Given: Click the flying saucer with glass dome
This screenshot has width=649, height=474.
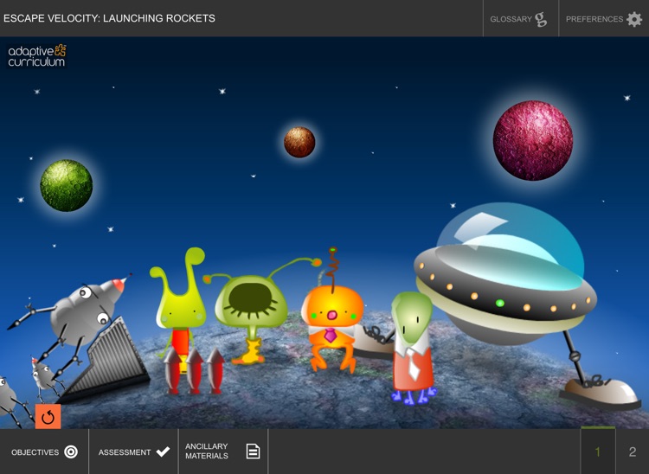Looking at the screenshot, I should click(x=507, y=273).
